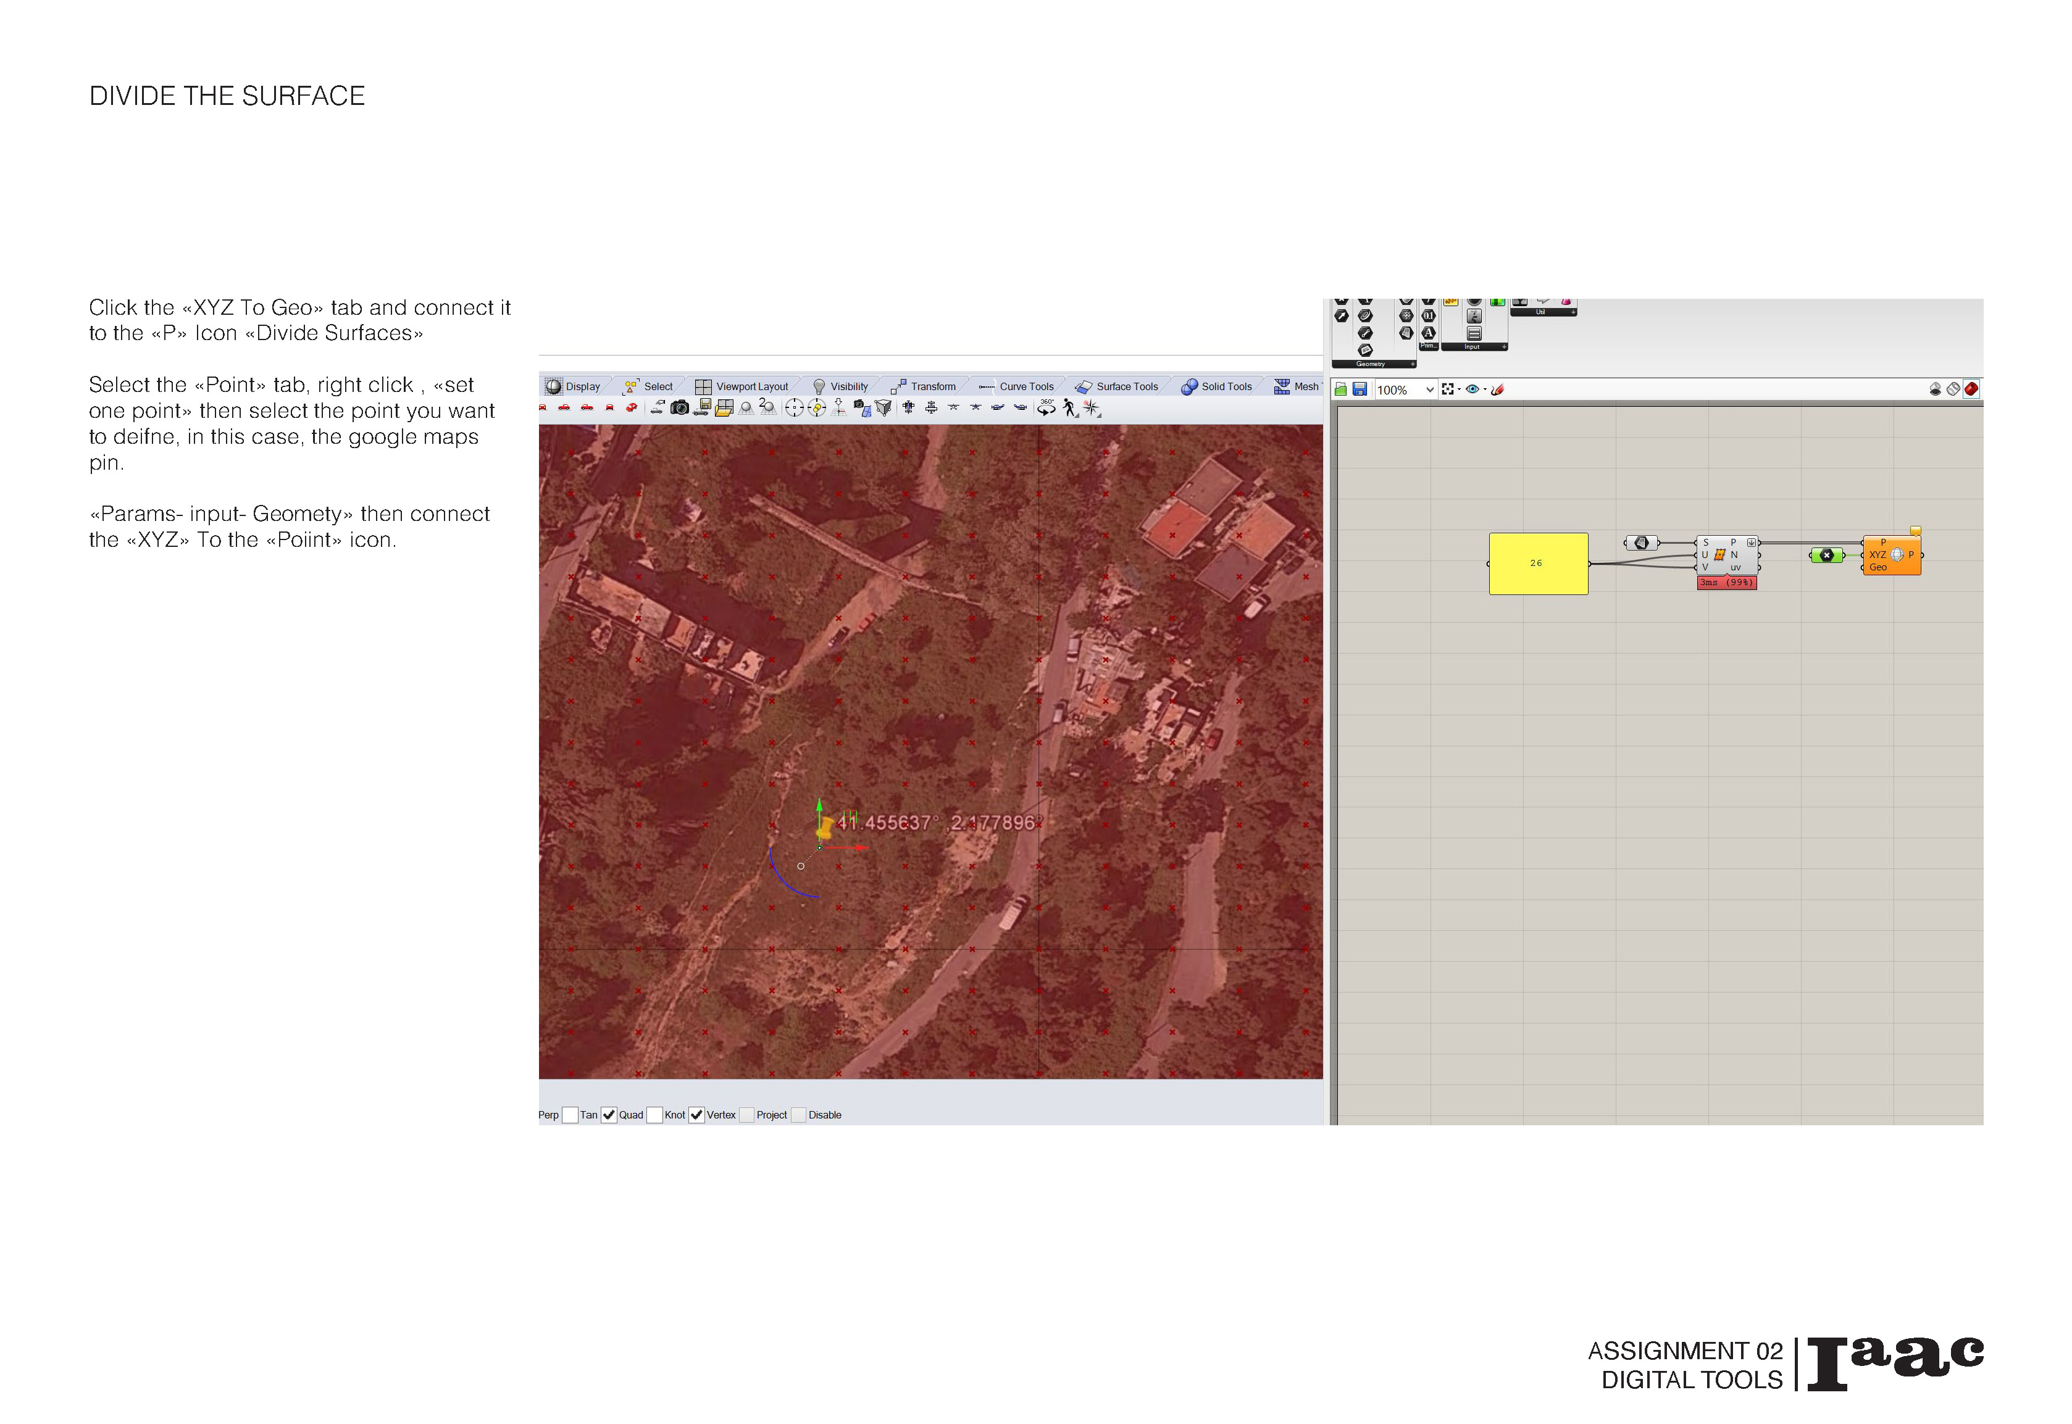The width and height of the screenshot is (2072, 1424).
Task: Toggle the Quad osnap checkbox
Action: pos(609,1114)
